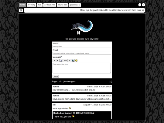This screenshot has width=164, height=123.
Task: Click Jonah's name on the 7:26:40 AM message
Action: coord(56,96)
